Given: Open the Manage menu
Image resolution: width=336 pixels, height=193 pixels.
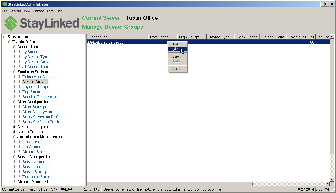Looking at the screenshot, I should click(39, 11).
